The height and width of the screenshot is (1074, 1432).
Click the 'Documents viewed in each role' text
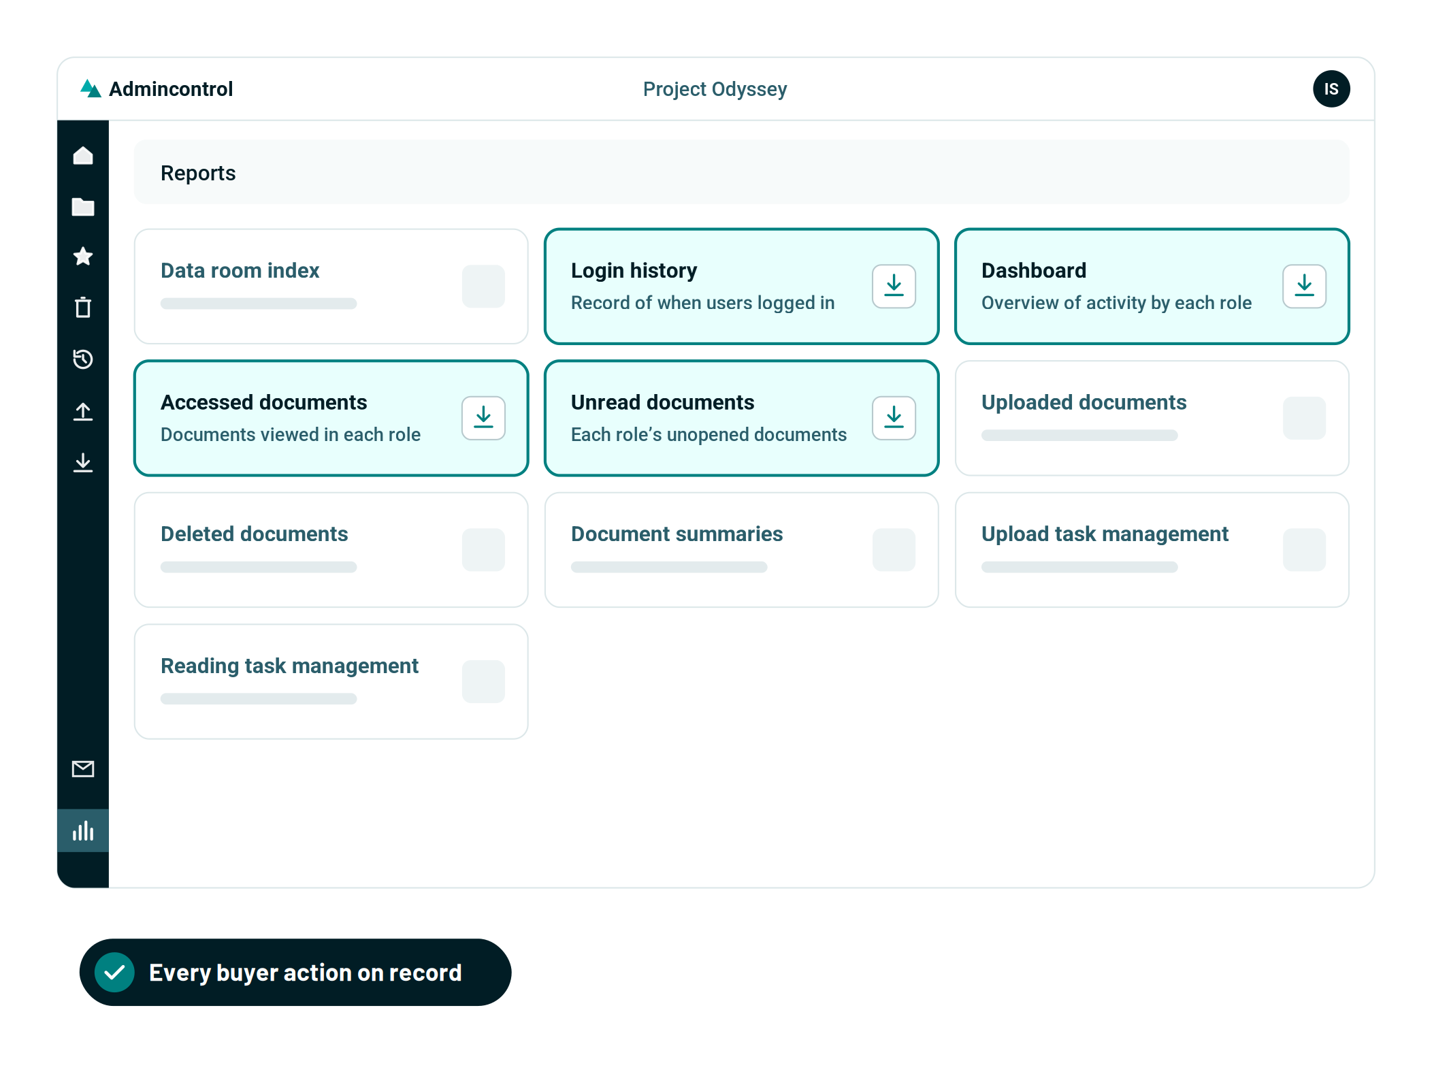coord(291,434)
